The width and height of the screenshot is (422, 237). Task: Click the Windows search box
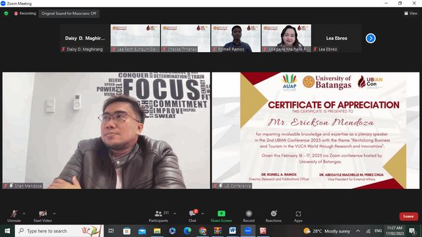[x=59, y=231]
